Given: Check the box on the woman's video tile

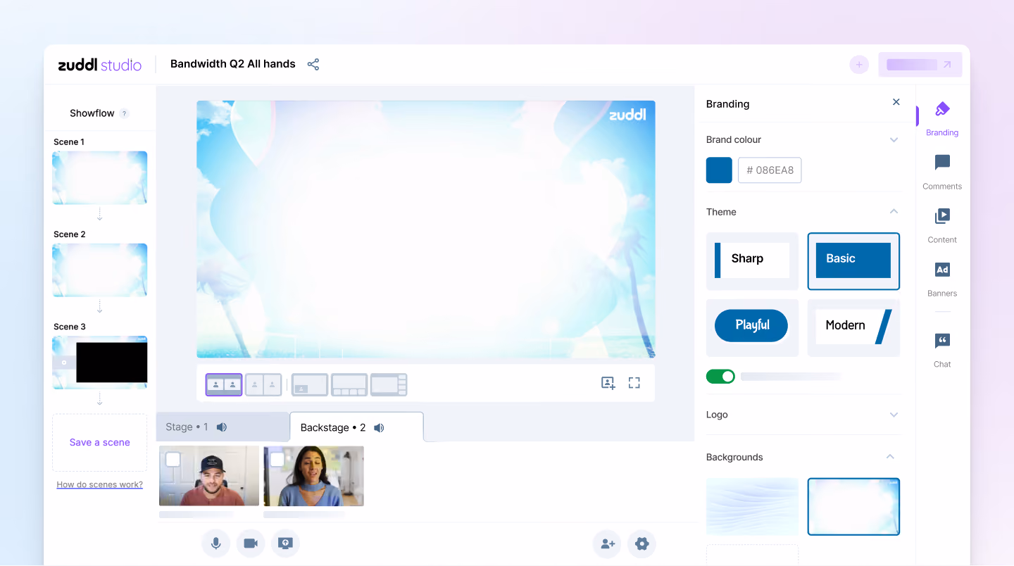Looking at the screenshot, I should point(277,460).
